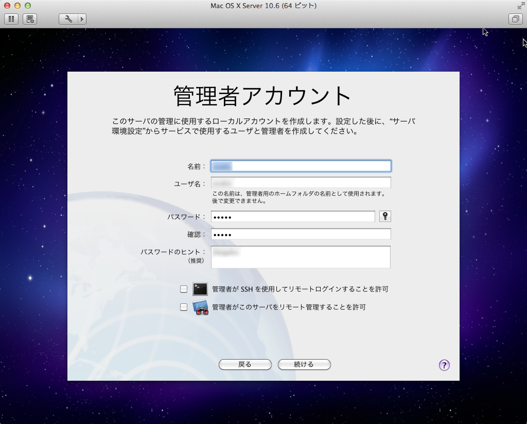Click into the 確認 verify field
Screen dimensions: 527x424
tap(301, 234)
